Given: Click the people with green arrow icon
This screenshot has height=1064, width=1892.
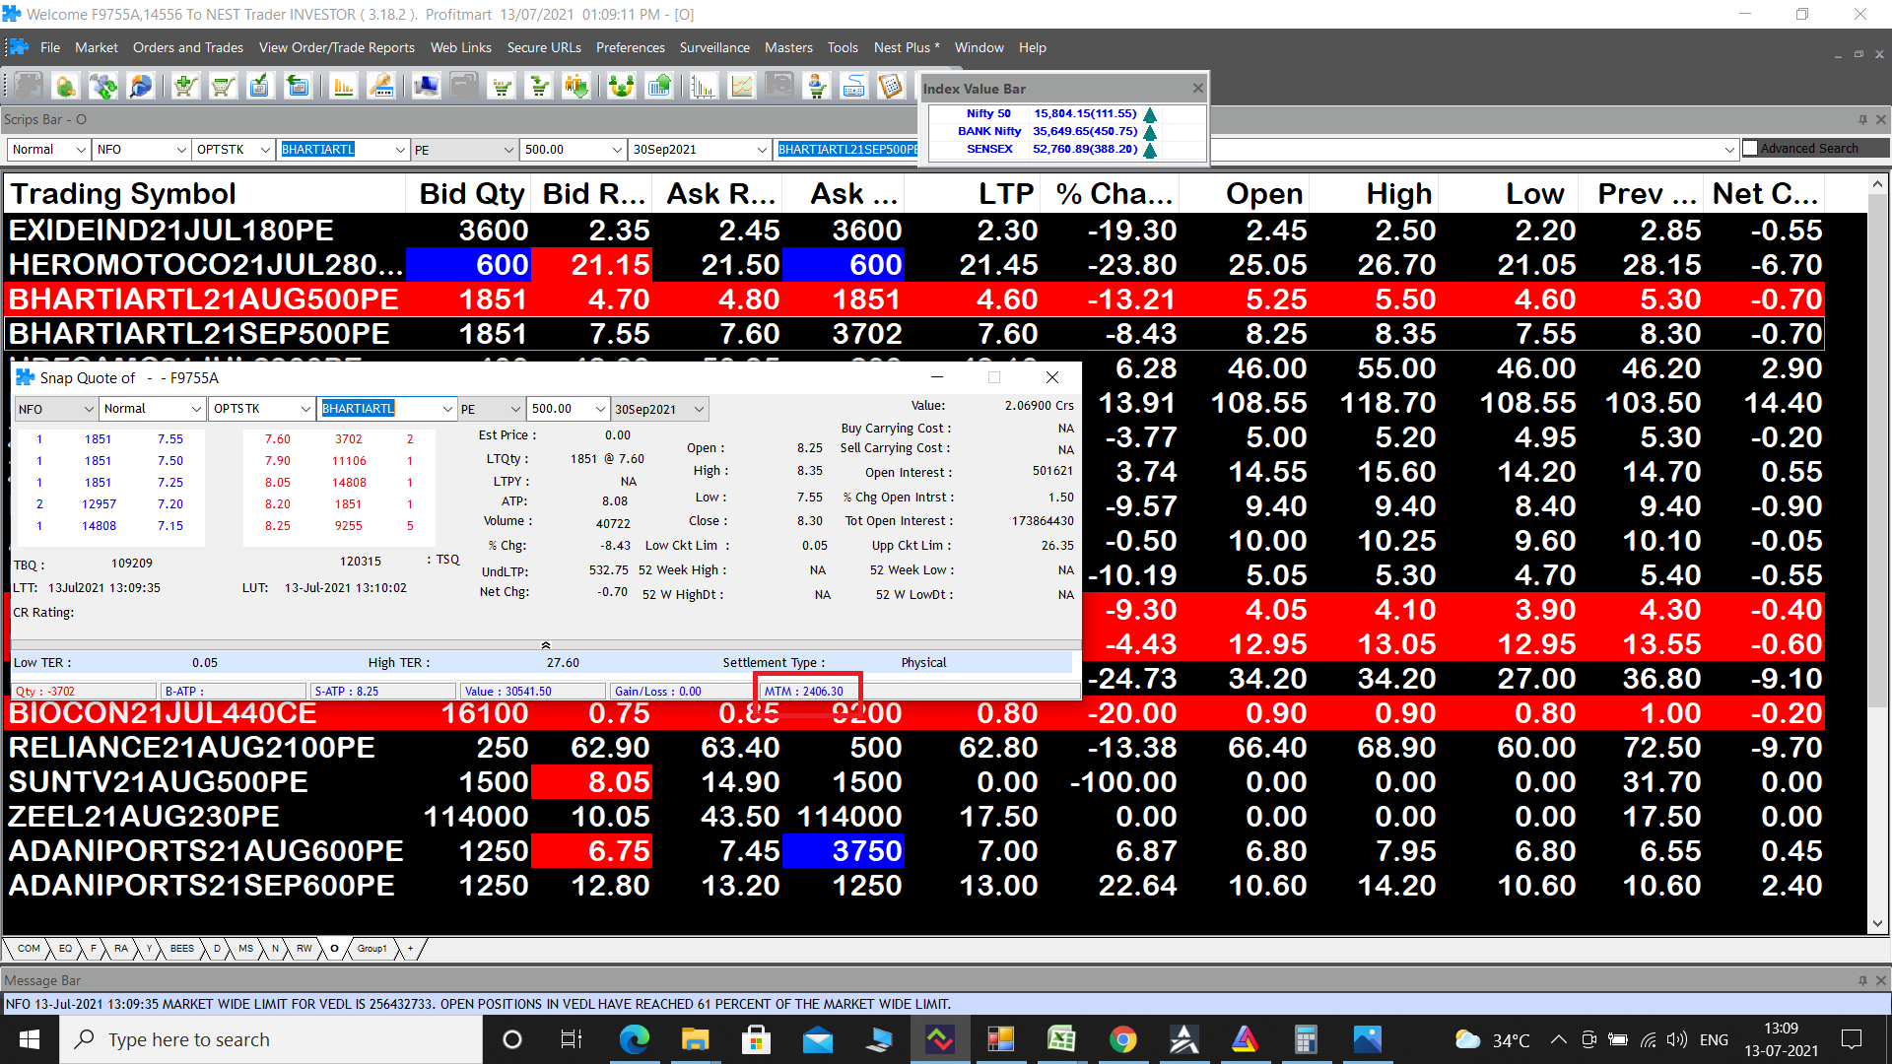Looking at the screenshot, I should 576,87.
